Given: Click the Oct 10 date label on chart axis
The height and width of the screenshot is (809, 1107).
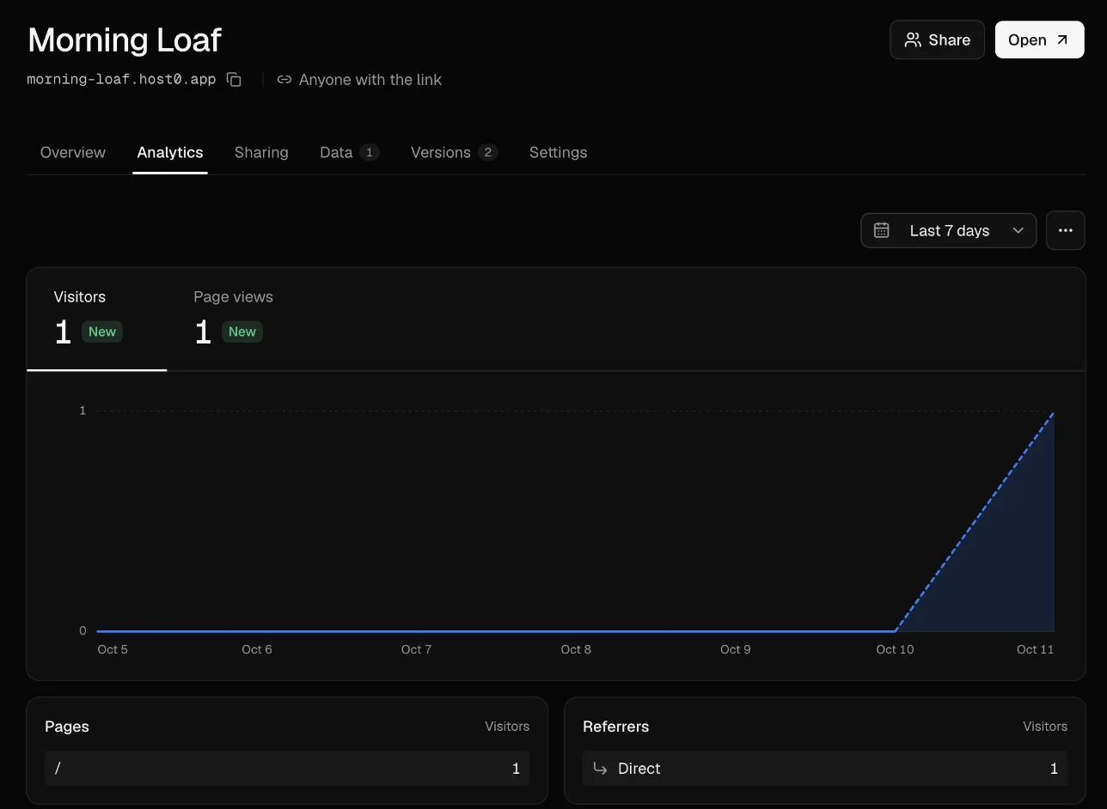Looking at the screenshot, I should (895, 649).
